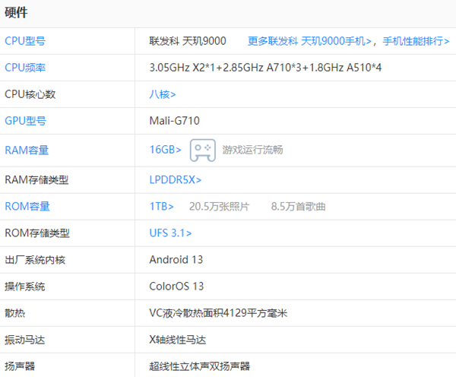This screenshot has width=456, height=377.
Task: Open the GPU型号 label link
Action: pos(25,121)
